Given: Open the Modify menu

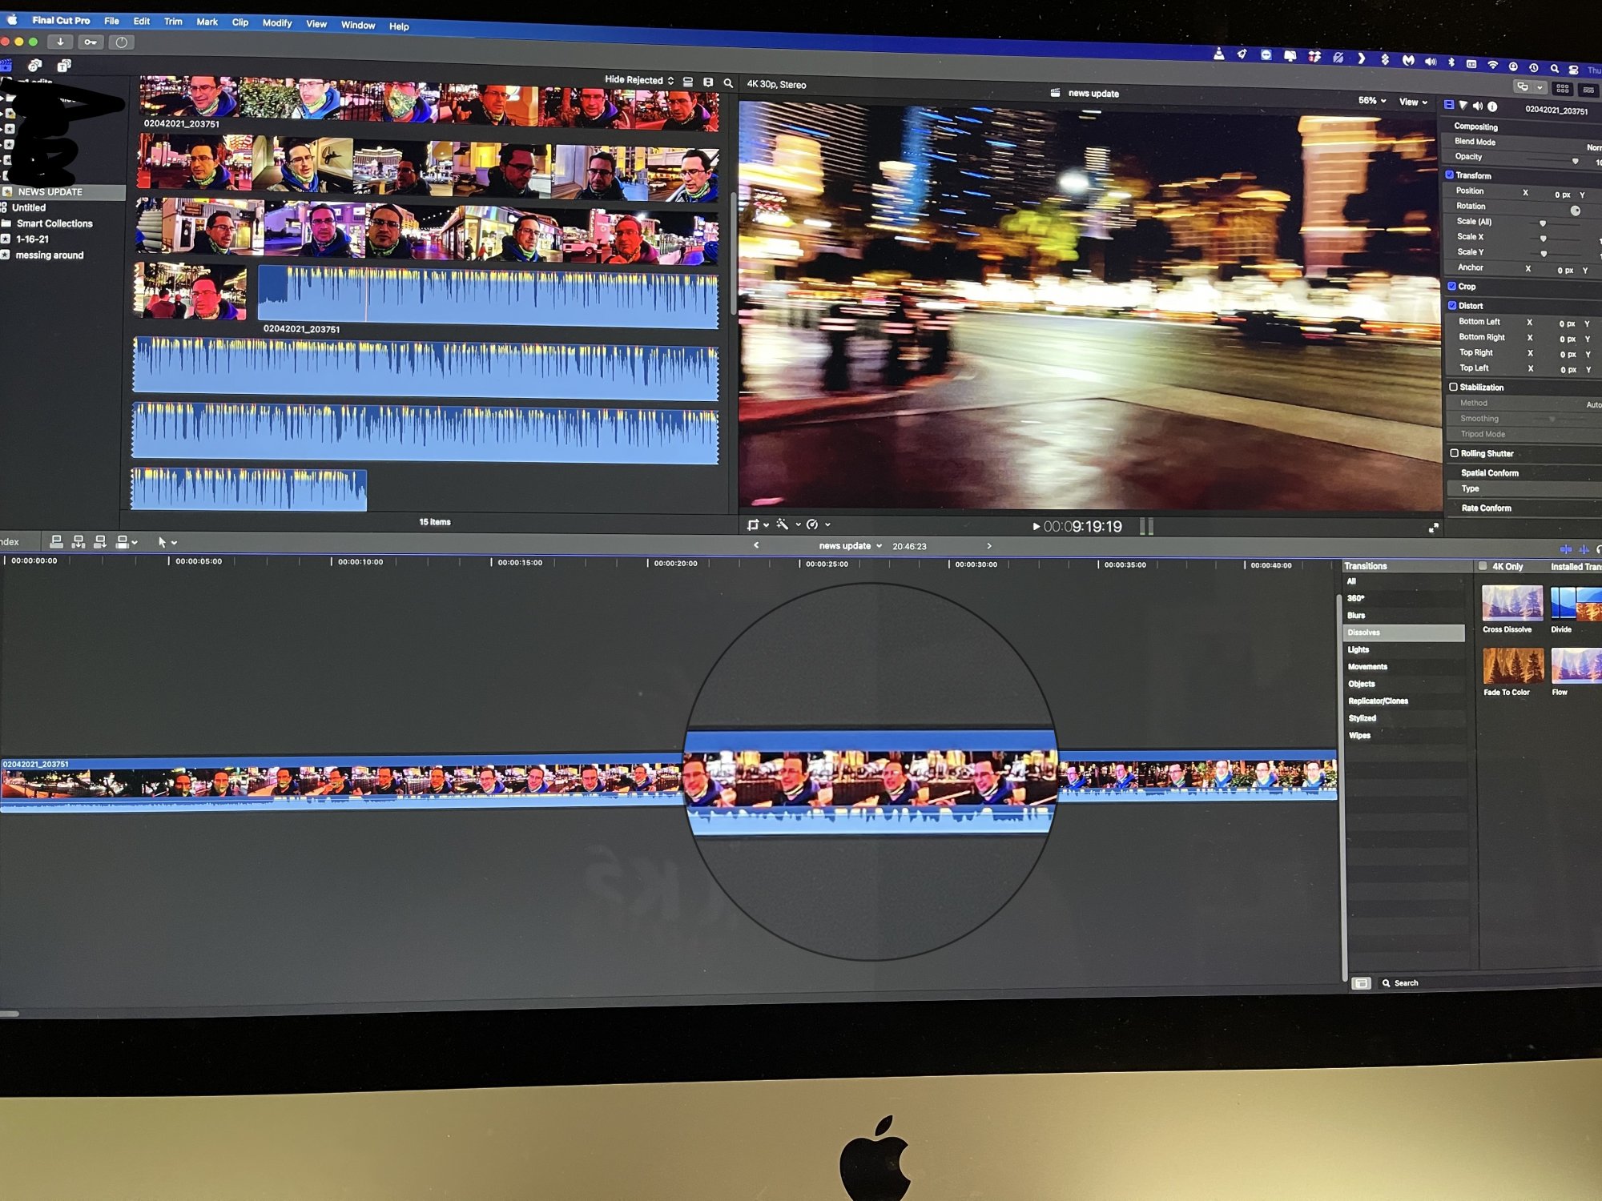Looking at the screenshot, I should click(x=277, y=23).
